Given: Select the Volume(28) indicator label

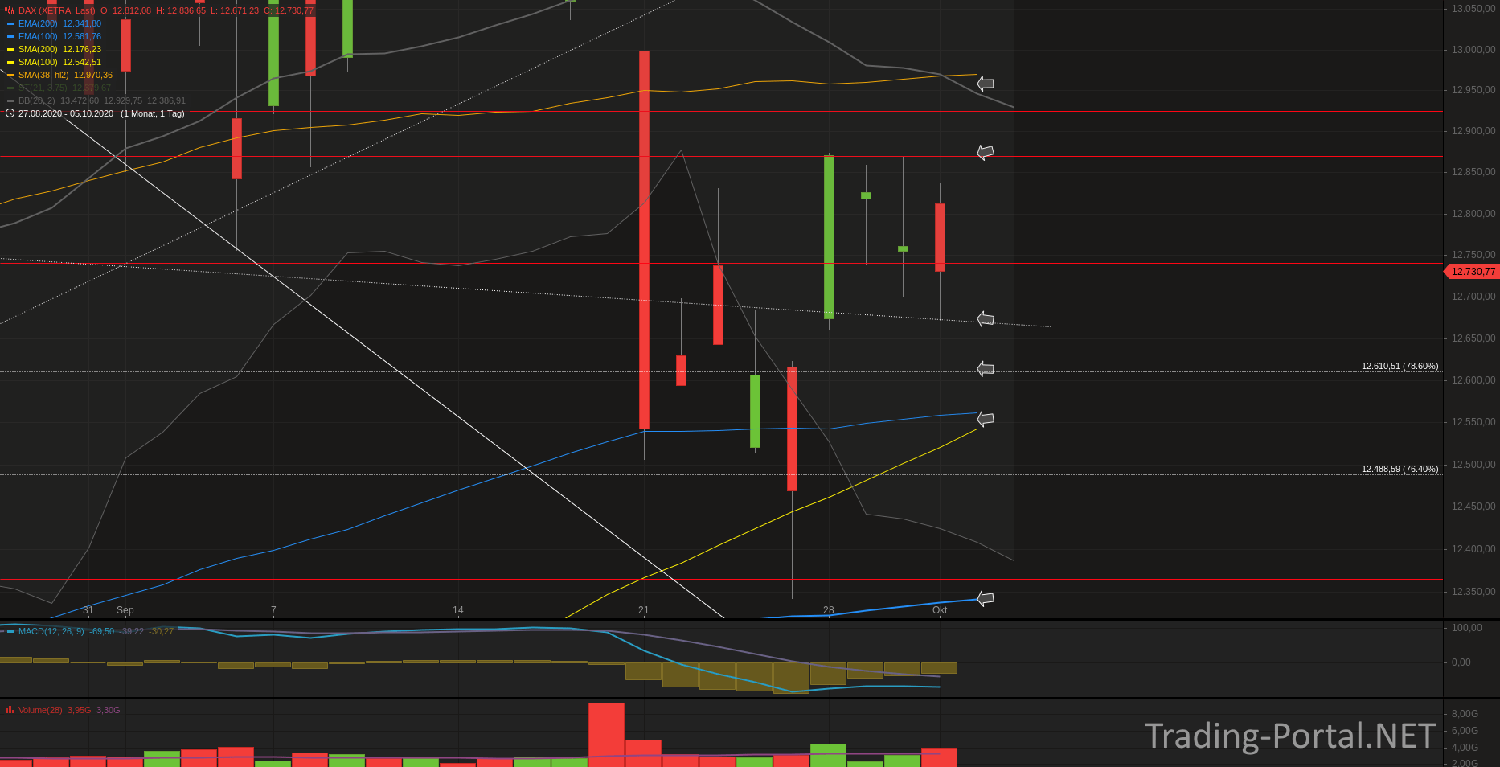Looking at the screenshot, I should click(40, 710).
